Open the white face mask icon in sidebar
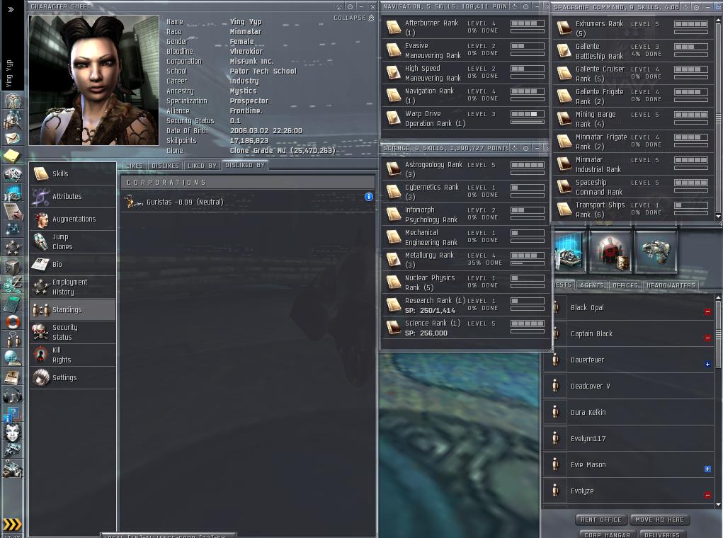The image size is (723, 538). click(13, 432)
